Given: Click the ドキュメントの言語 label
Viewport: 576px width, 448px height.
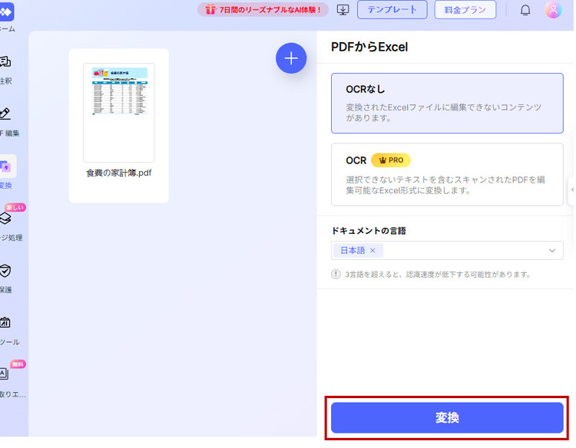Looking at the screenshot, I should [x=369, y=231].
